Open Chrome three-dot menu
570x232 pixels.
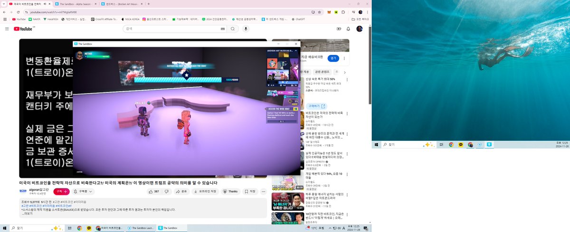[x=368, y=12]
